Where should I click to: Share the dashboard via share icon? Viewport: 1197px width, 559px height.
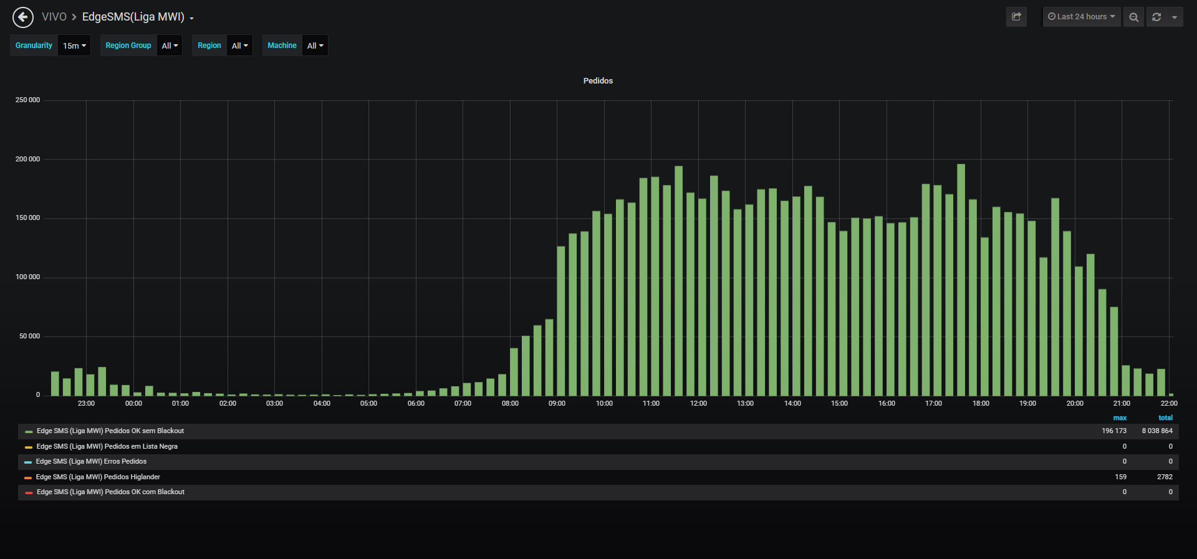pos(1016,17)
